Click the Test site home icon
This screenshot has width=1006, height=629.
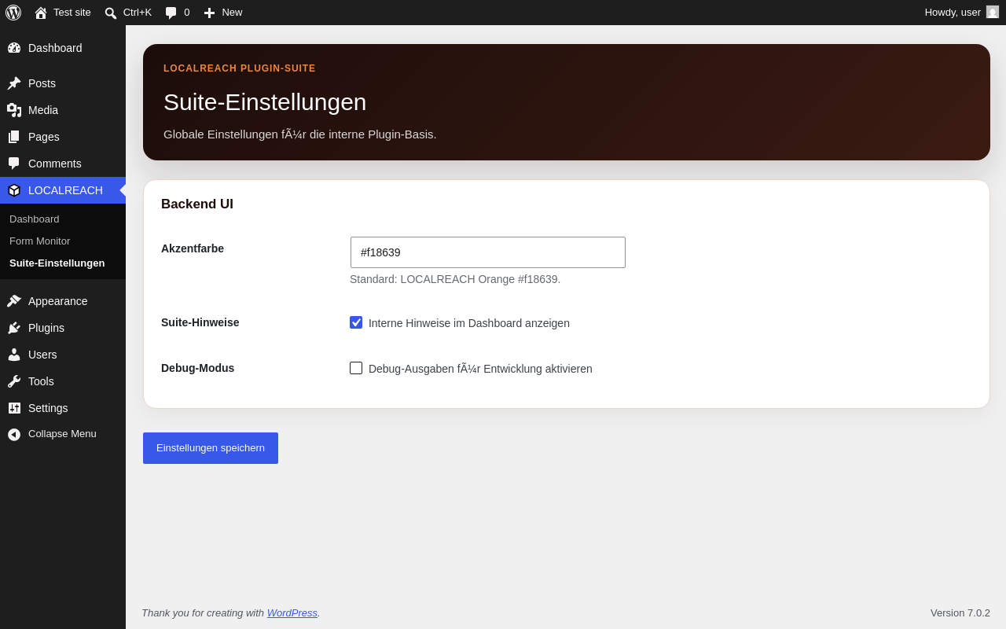tap(41, 13)
